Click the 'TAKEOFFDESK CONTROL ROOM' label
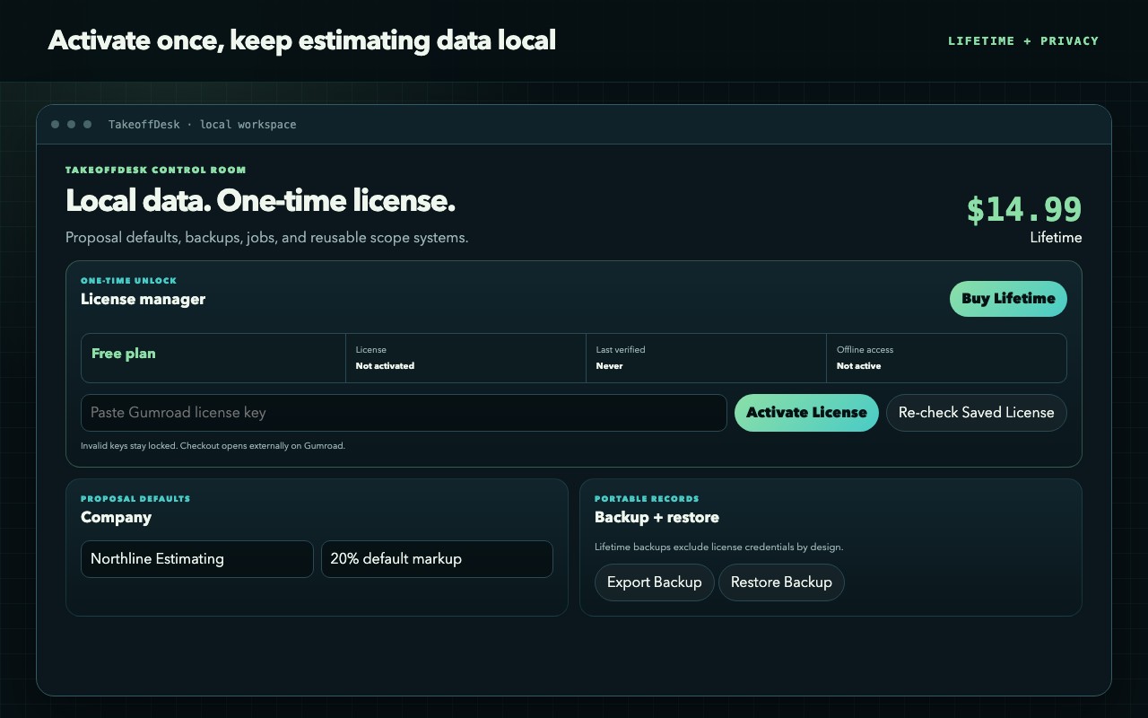The height and width of the screenshot is (718, 1148). (155, 171)
